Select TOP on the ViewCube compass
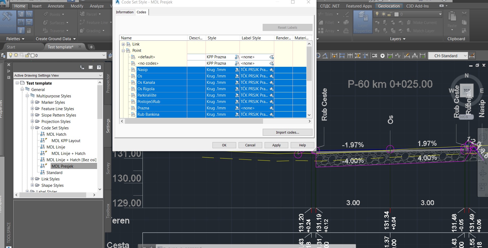Viewport: 488px width, 248px height. coord(467,90)
